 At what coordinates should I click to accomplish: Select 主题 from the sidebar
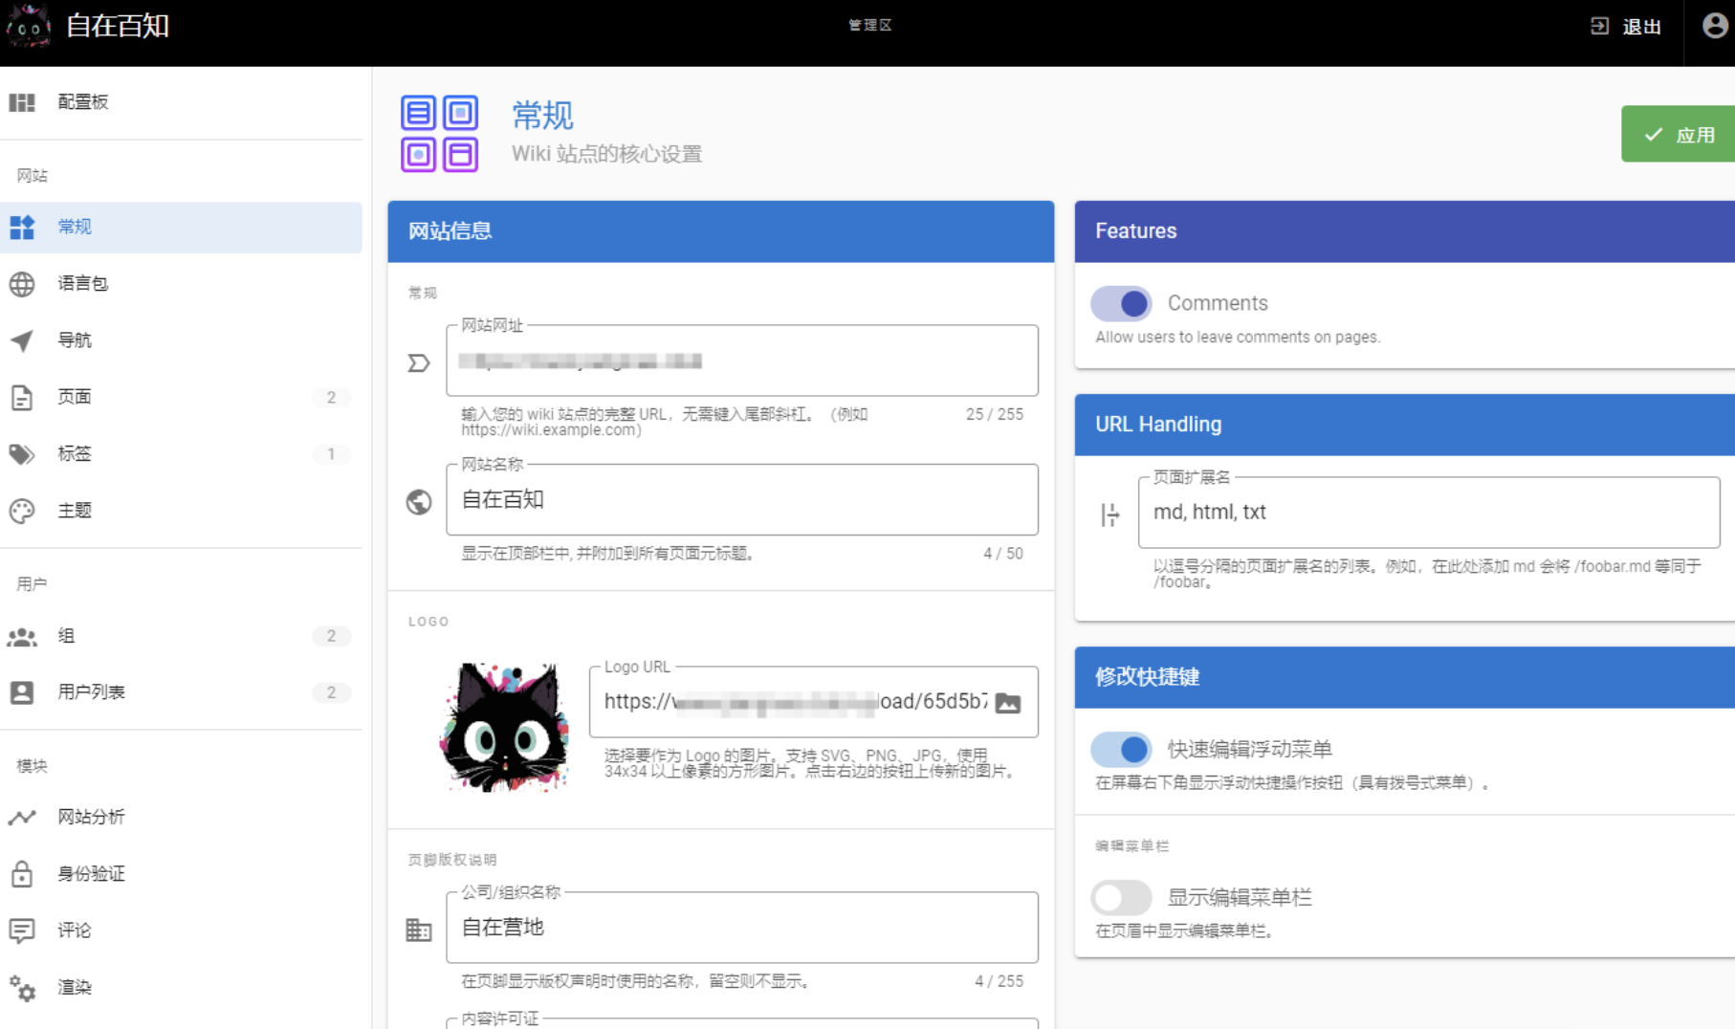click(75, 510)
